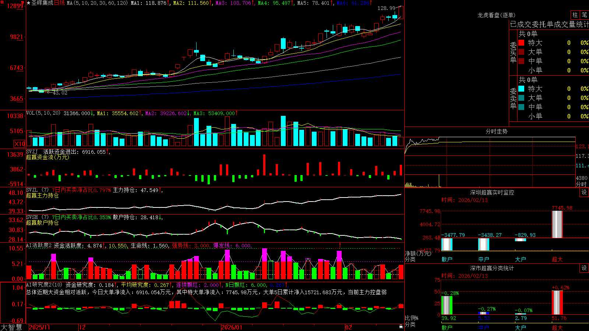Click the 中户 bar labeled -3438.27
The height and width of the screenshot is (331, 589).
point(484,244)
